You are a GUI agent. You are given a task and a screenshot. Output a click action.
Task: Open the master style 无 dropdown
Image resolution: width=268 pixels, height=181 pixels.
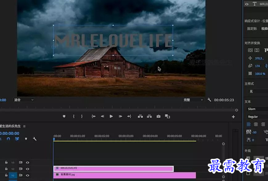[x=258, y=91]
